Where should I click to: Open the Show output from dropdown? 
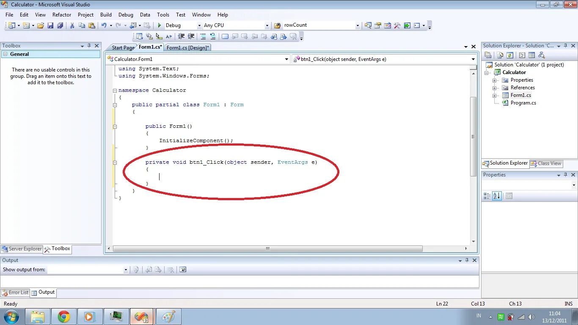click(125, 270)
